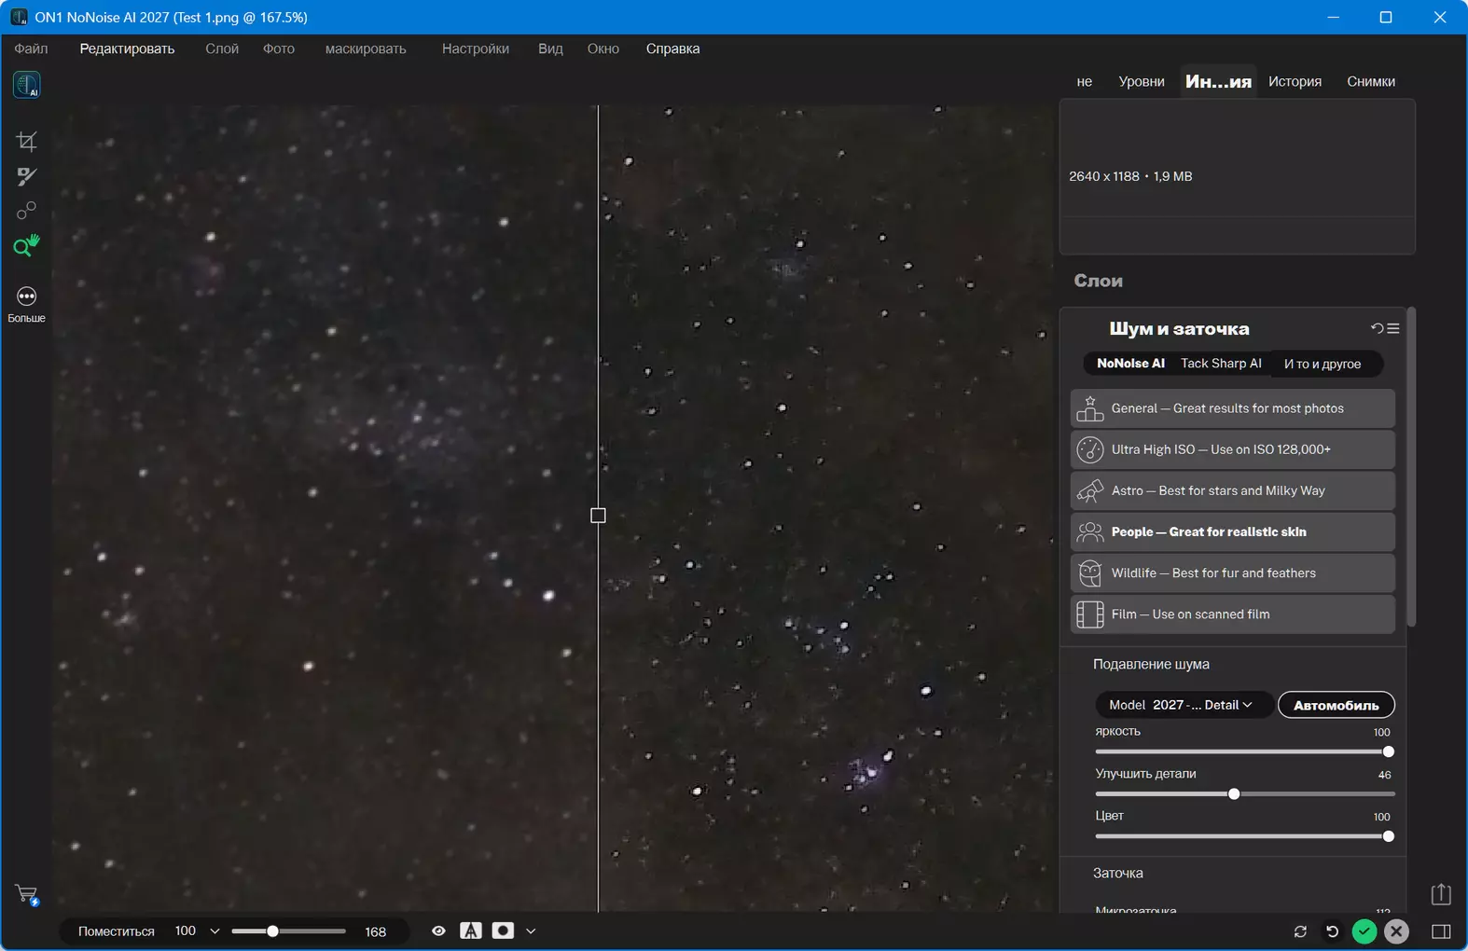Screen dimensions: 1468x951
Task: Cancel with the gray X button
Action: [x=1396, y=930]
